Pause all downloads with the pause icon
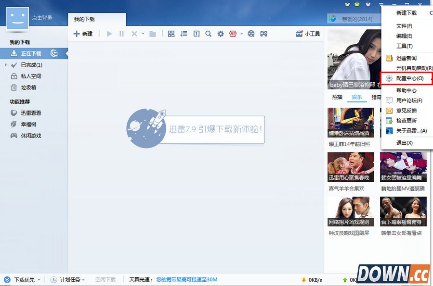This screenshot has width=433, height=286. (x=121, y=34)
